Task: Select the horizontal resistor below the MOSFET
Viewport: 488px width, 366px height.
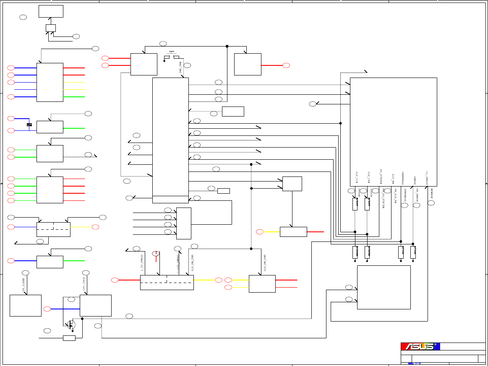Action: pyautogui.click(x=69, y=338)
